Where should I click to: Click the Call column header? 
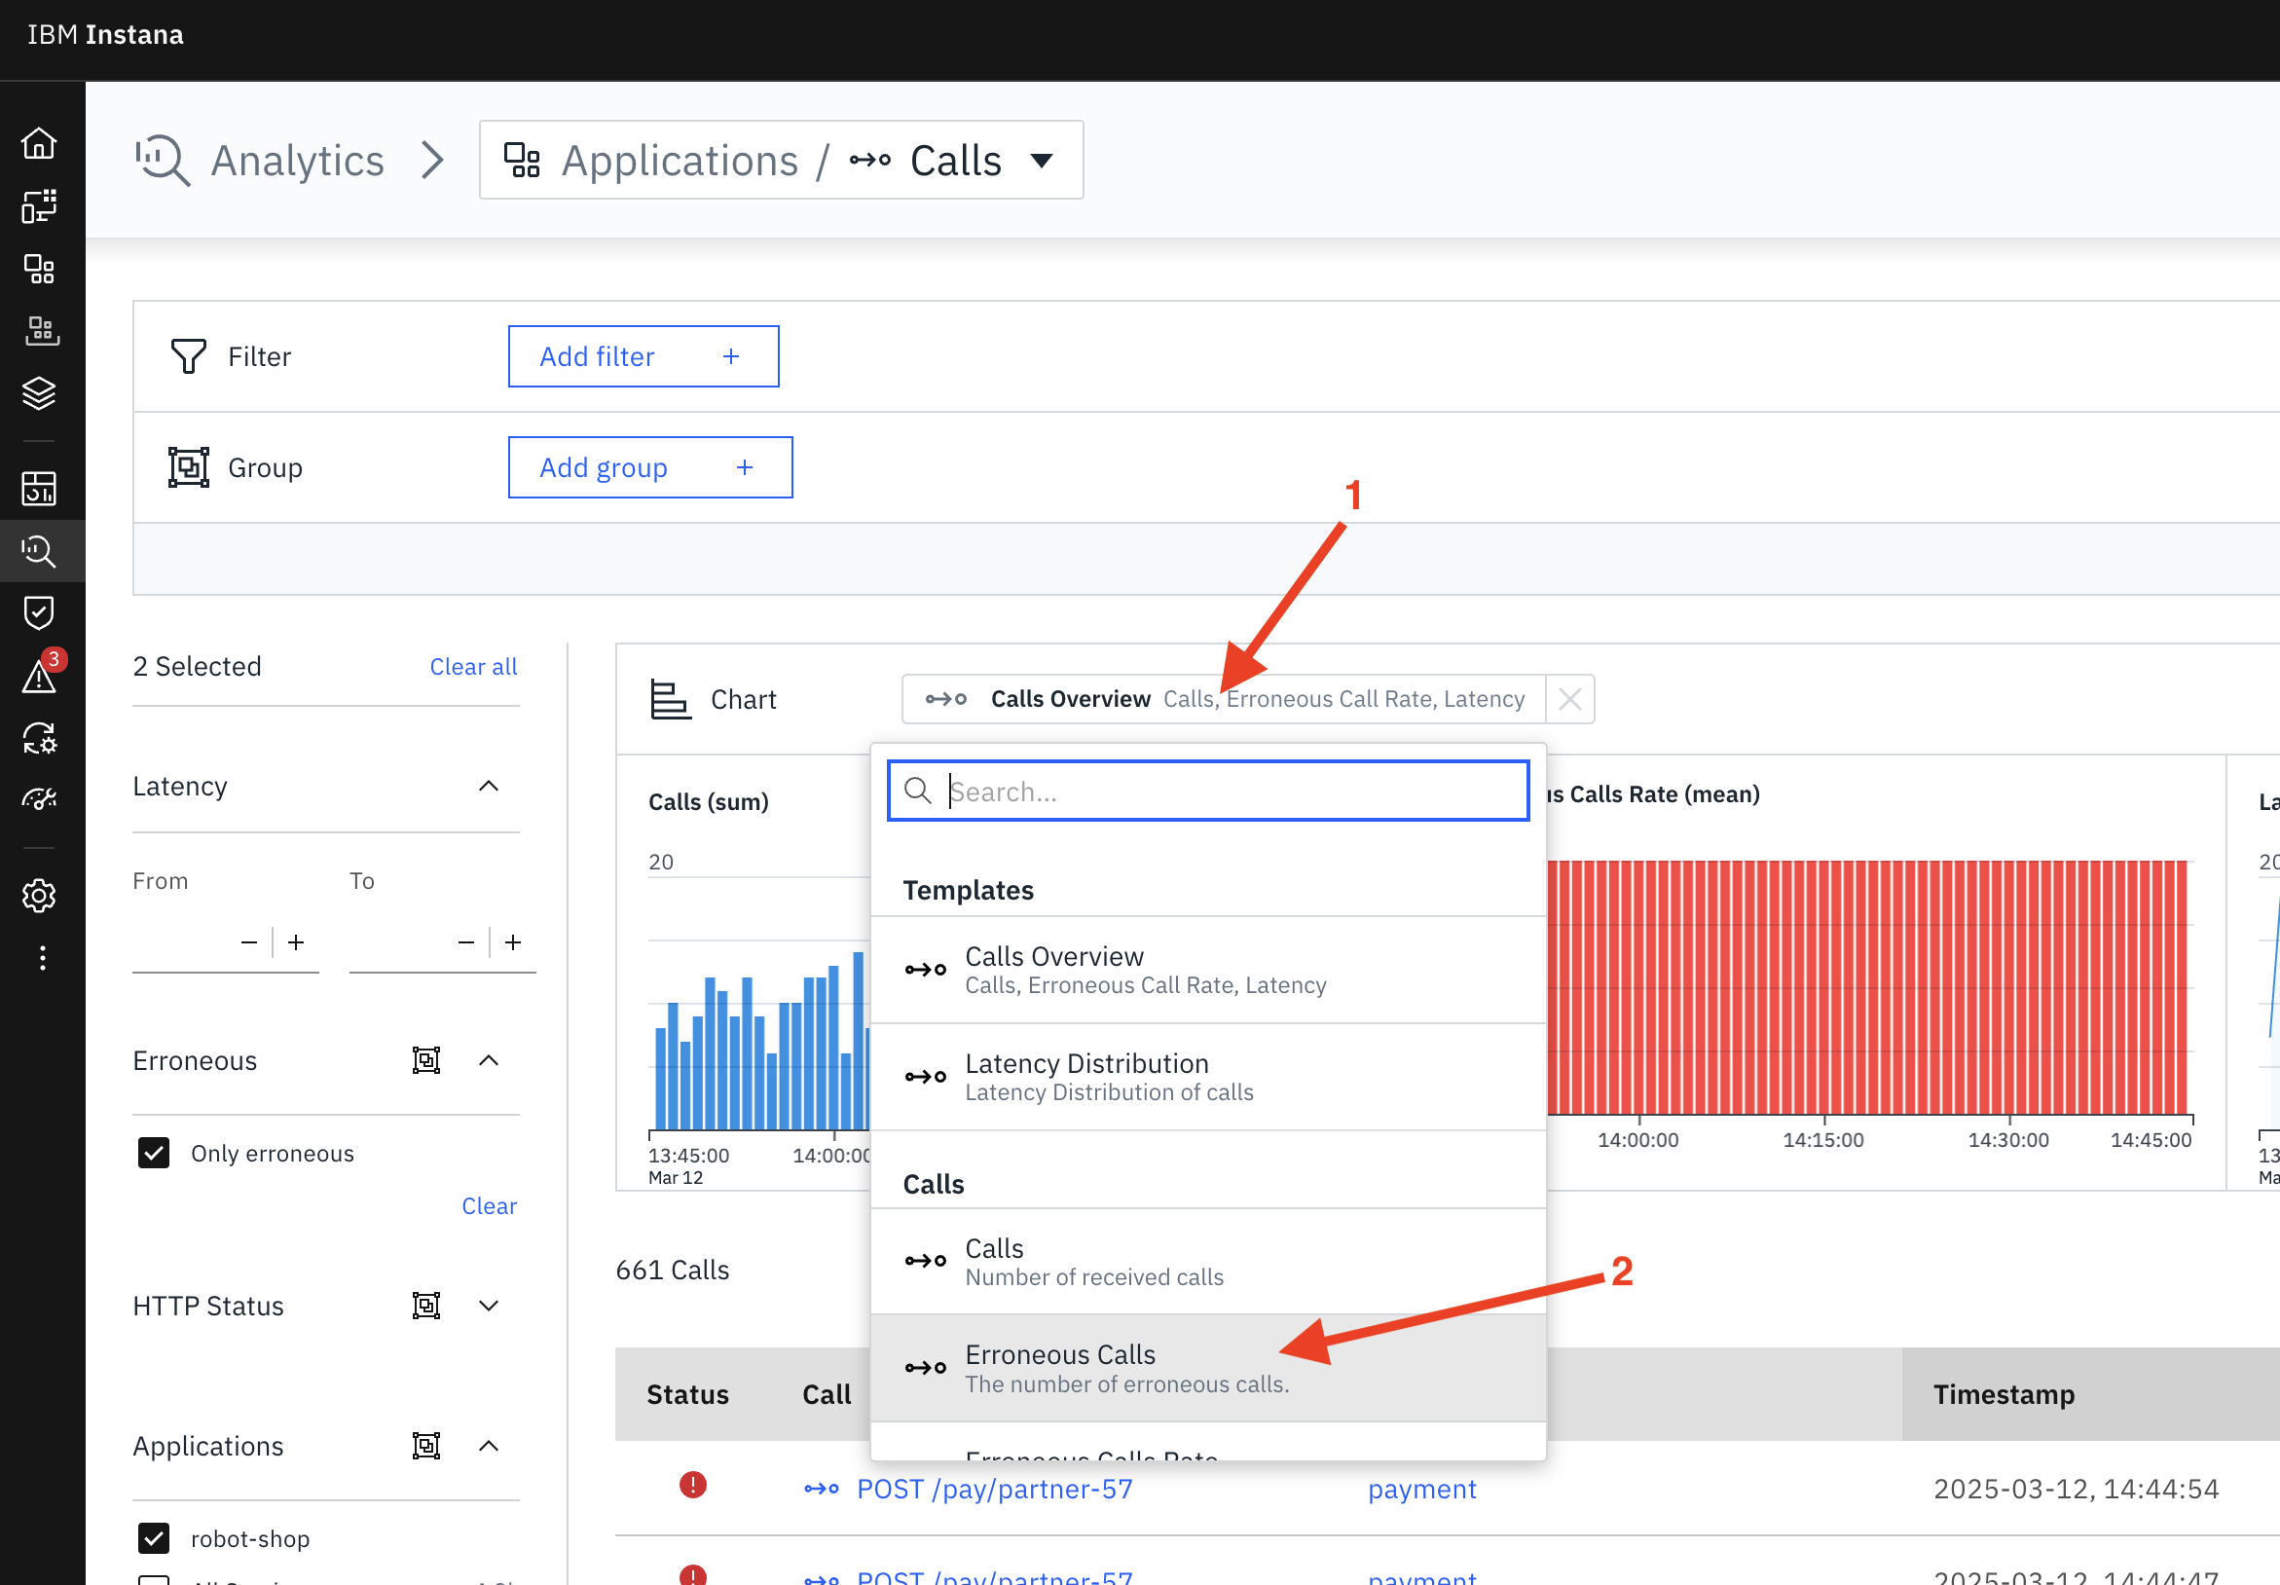(x=827, y=1394)
